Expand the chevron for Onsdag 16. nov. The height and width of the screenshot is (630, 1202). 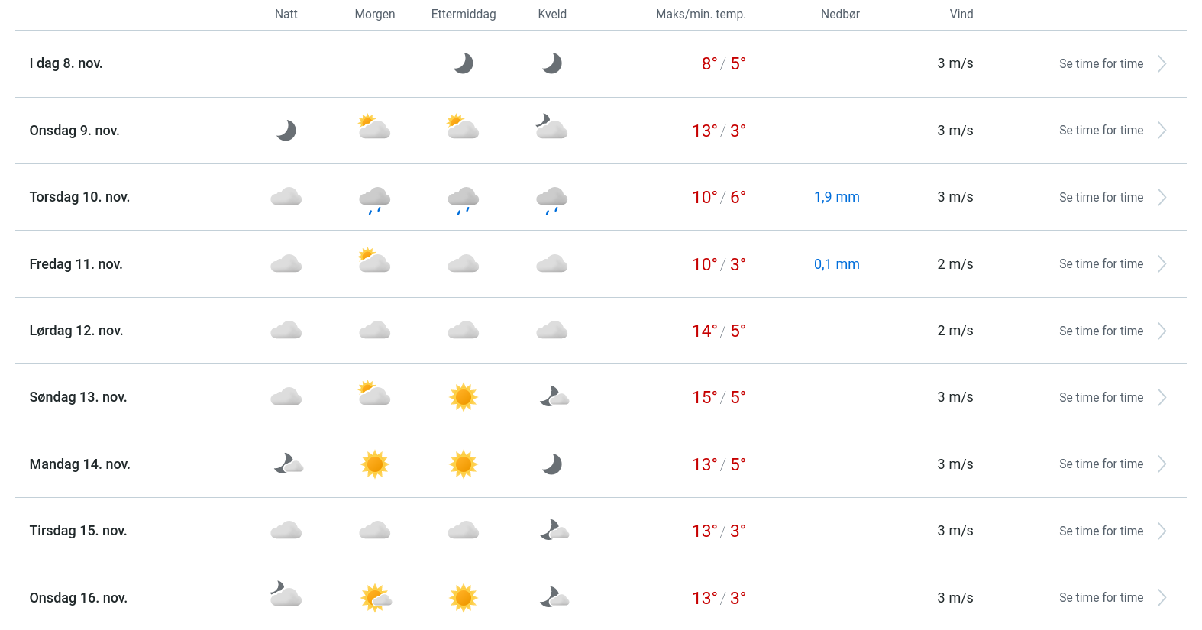(x=1162, y=598)
